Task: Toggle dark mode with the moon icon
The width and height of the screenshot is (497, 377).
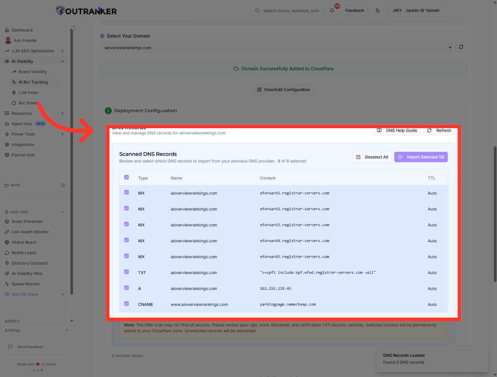Action: coord(378,10)
